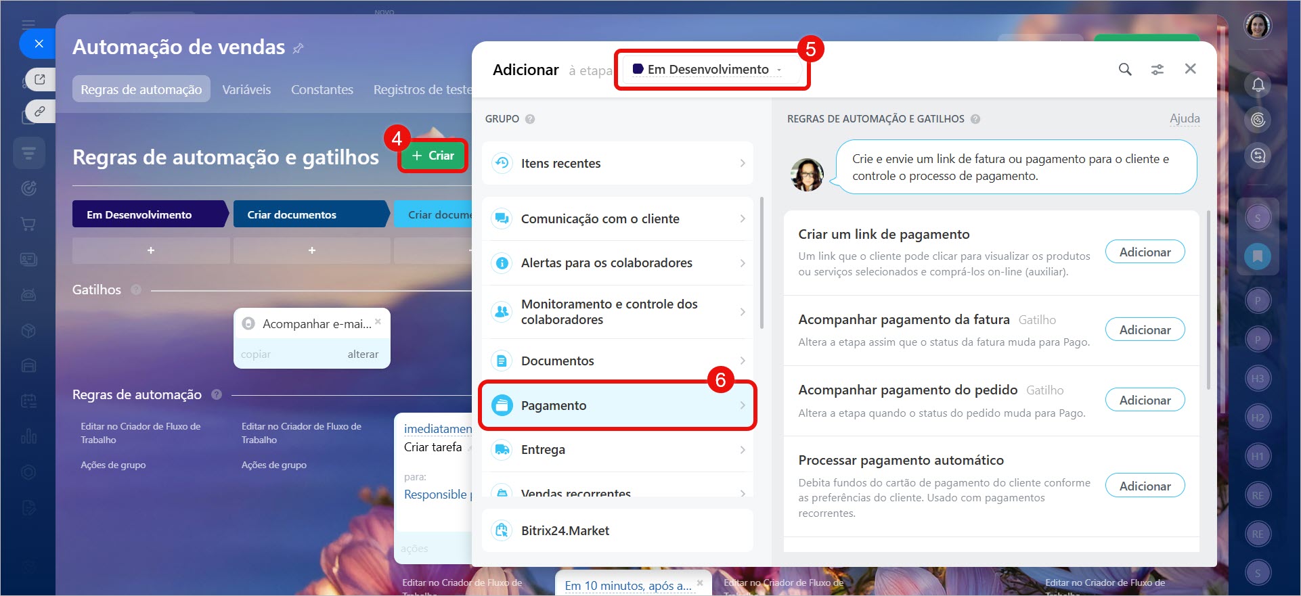Switch to the Variáveis tab
Viewport: 1301px width, 596px height.
[x=246, y=89]
